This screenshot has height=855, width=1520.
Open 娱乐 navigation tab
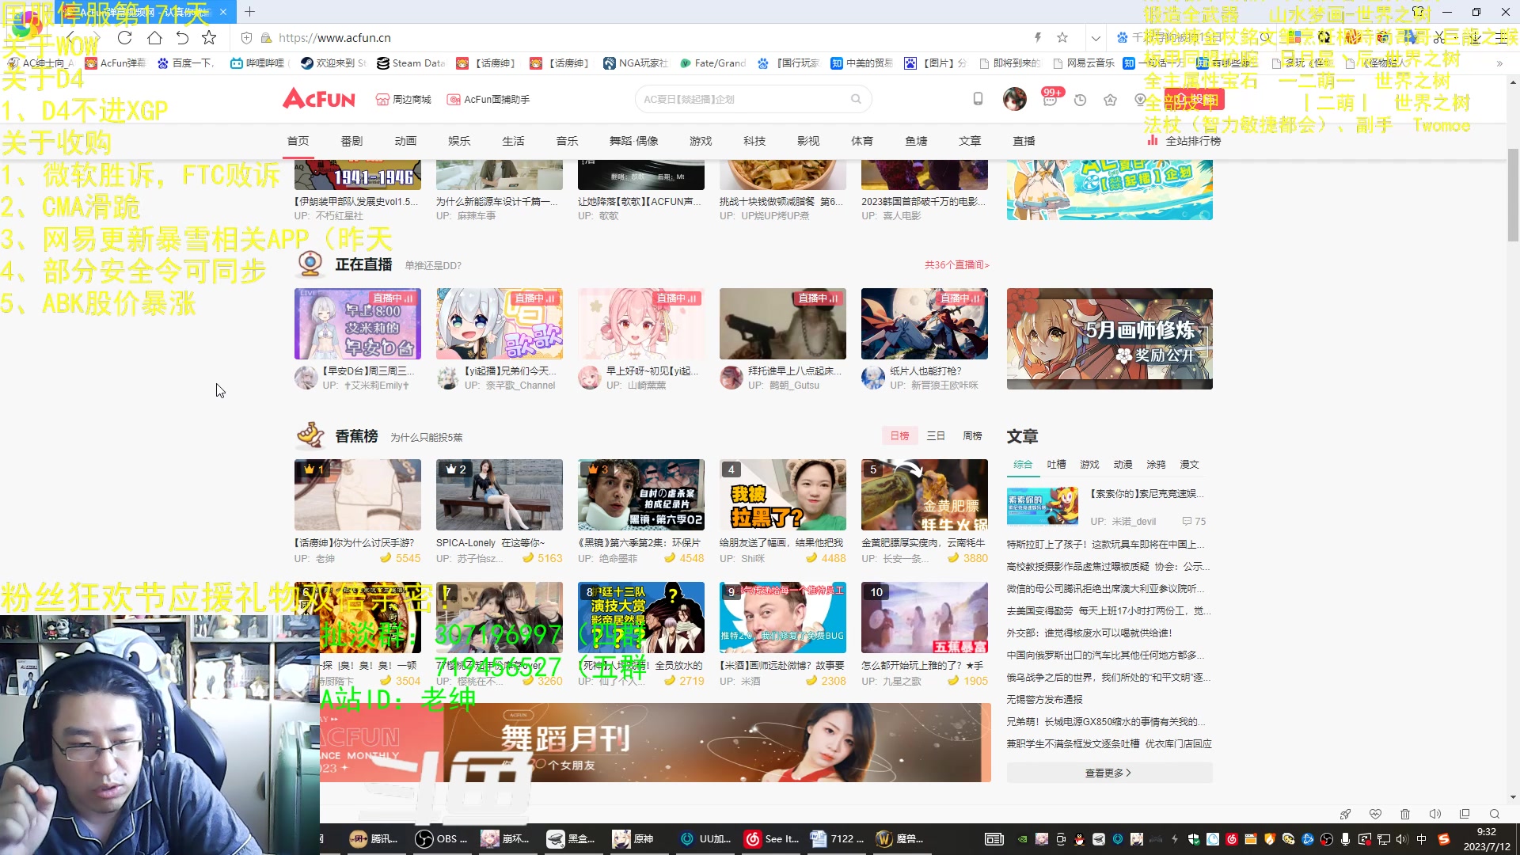tap(459, 141)
